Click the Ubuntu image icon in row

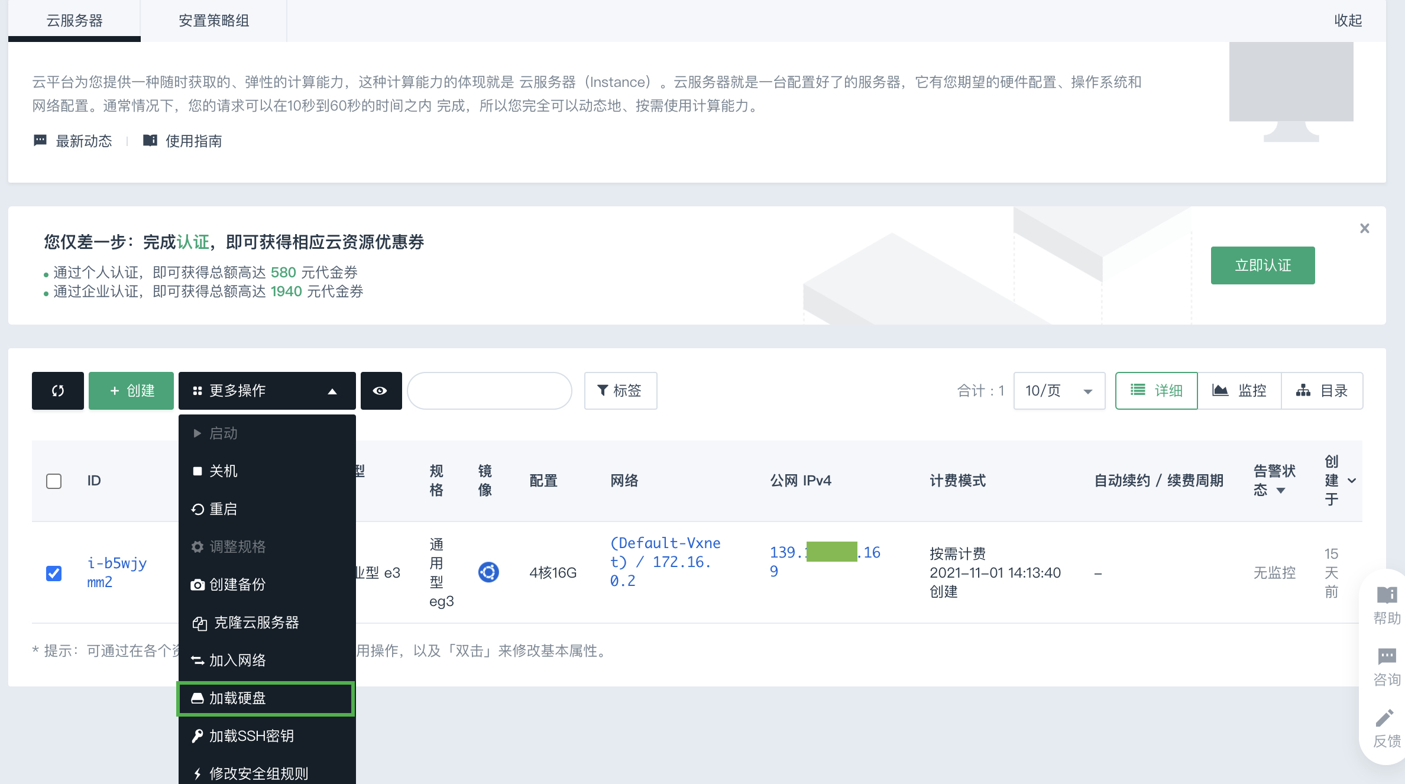pyautogui.click(x=488, y=572)
